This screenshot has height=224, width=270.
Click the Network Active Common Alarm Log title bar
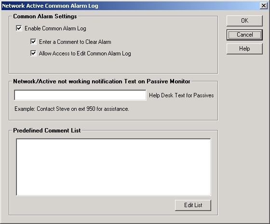point(130,6)
